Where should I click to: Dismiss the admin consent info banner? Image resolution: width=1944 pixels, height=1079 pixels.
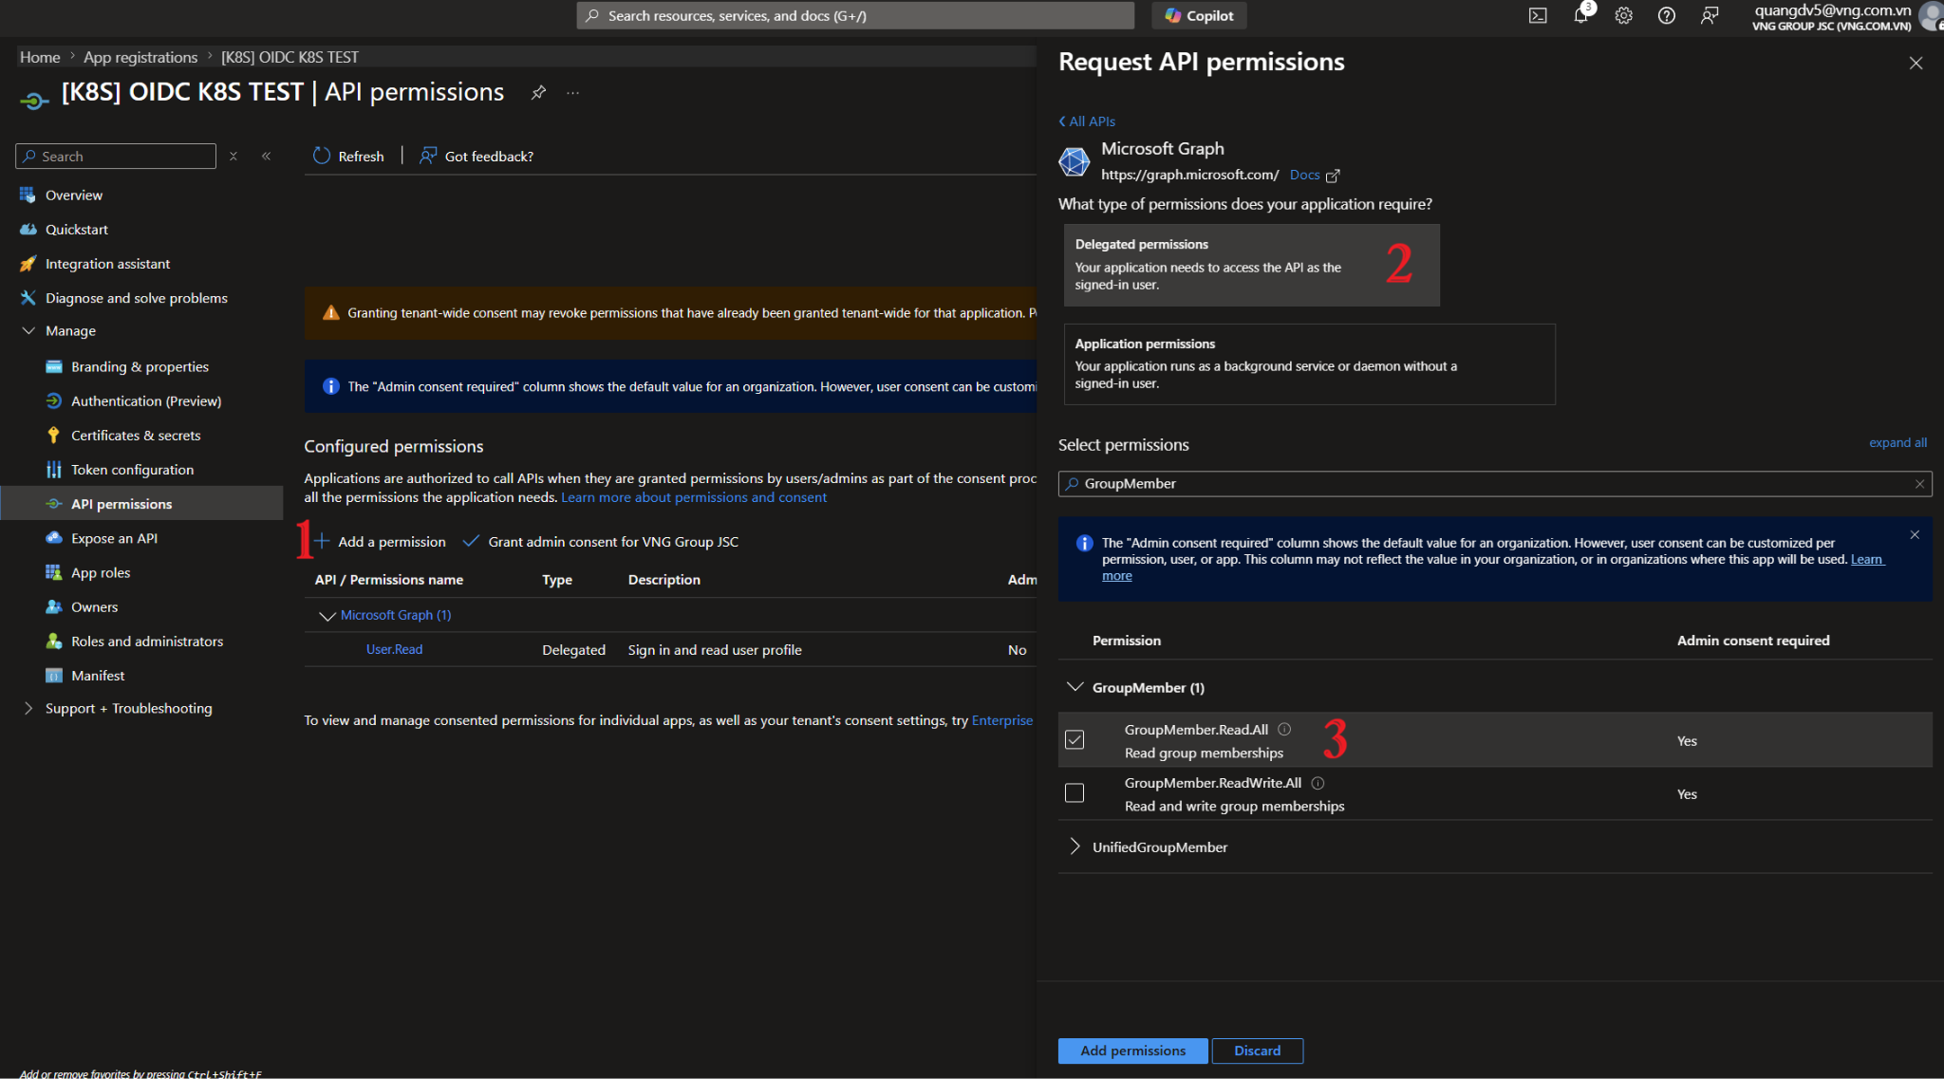pyautogui.click(x=1915, y=535)
